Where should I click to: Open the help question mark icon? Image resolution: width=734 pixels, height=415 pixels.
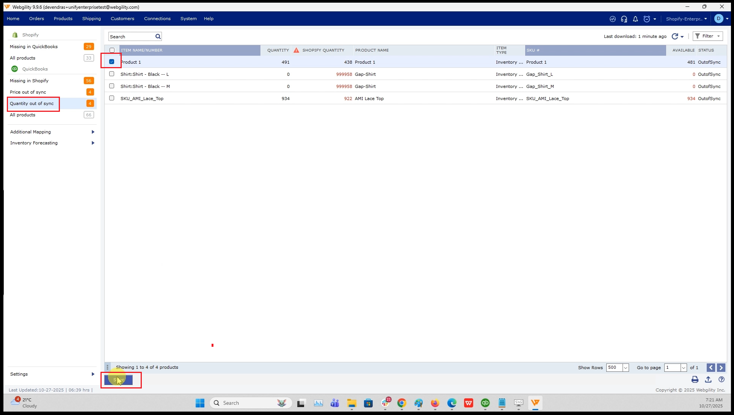click(x=721, y=379)
